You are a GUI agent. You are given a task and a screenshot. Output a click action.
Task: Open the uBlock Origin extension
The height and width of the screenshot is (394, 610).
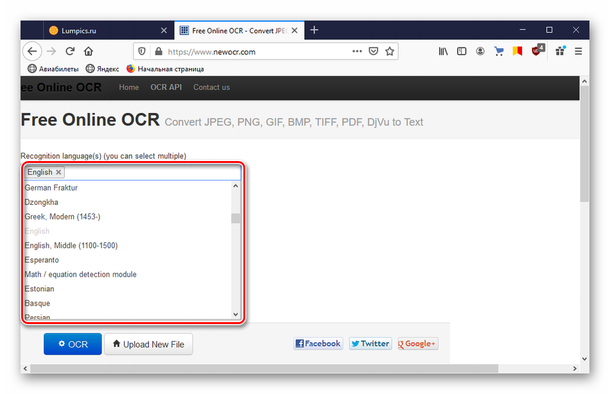click(x=537, y=51)
